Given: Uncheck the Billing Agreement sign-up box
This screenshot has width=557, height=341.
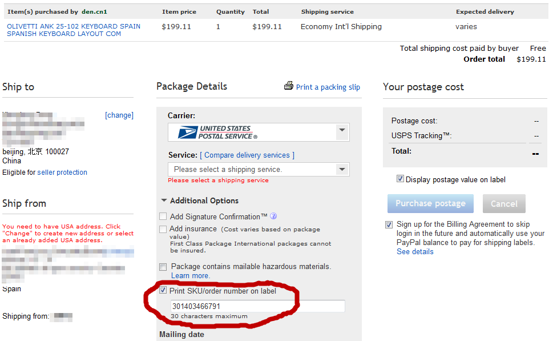Looking at the screenshot, I should coord(389,224).
